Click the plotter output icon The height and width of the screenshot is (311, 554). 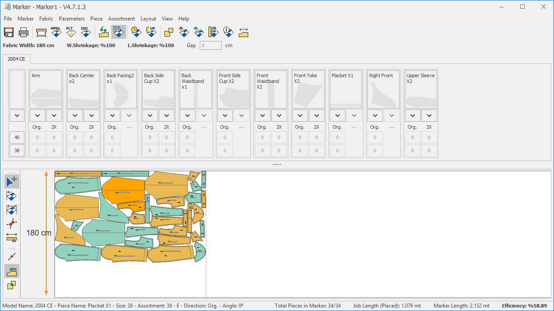(x=41, y=32)
